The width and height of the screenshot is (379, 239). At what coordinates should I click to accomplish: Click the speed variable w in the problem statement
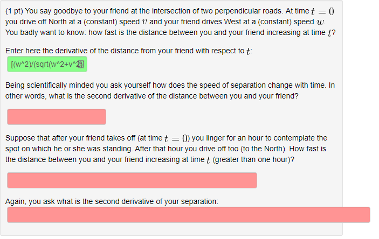[x=322, y=22]
